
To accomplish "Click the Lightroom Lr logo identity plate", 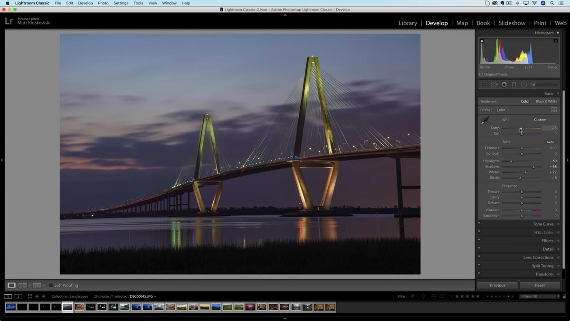I will pyautogui.click(x=9, y=21).
